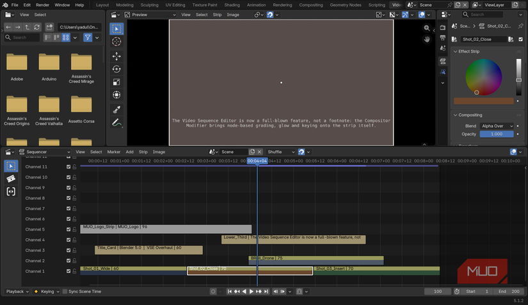Select the Blade tool in sequencer toolbar
The height and width of the screenshot is (305, 528).
tap(11, 179)
